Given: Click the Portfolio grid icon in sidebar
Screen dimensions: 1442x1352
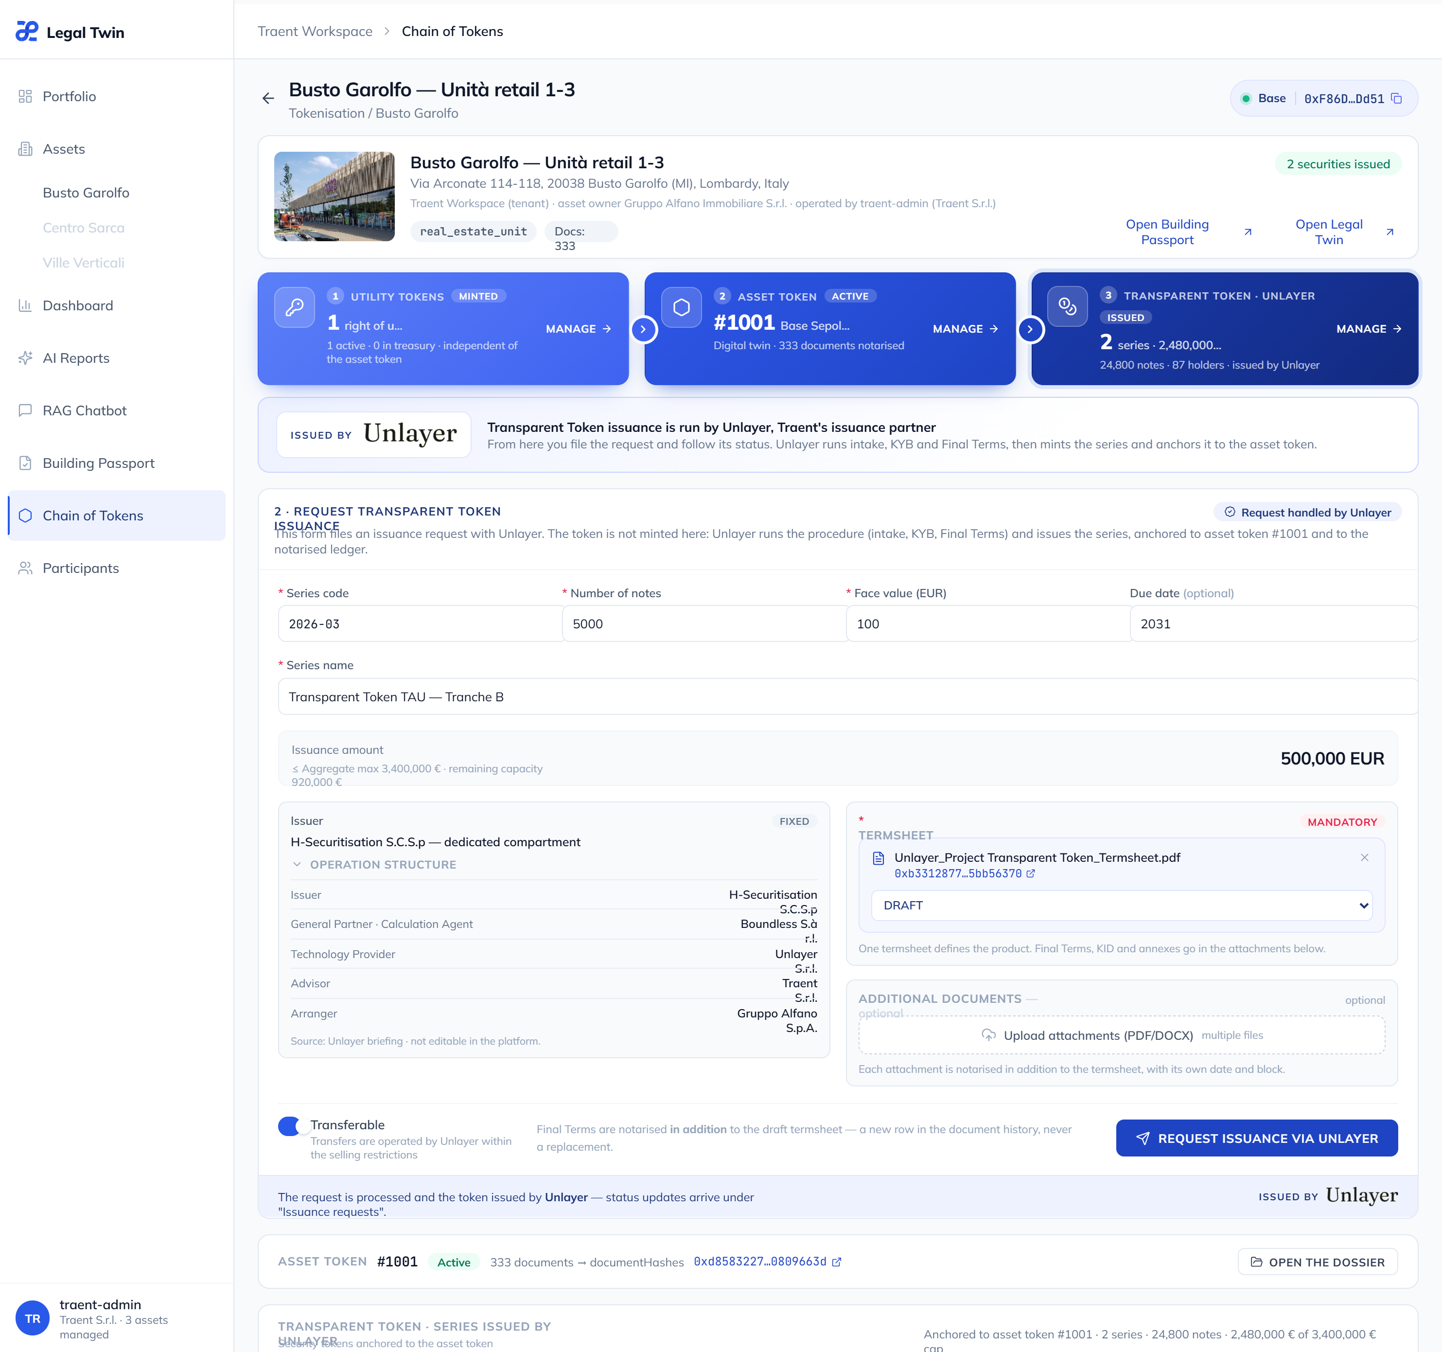Looking at the screenshot, I should point(25,96).
